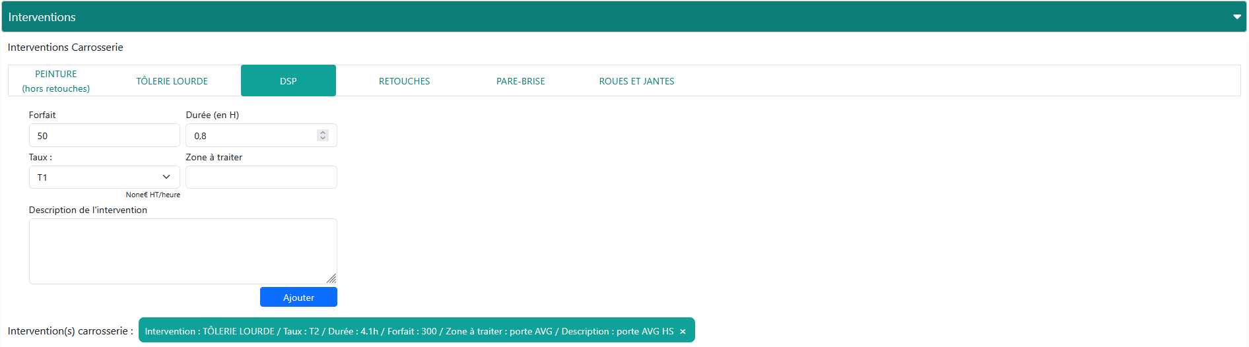The width and height of the screenshot is (1249, 347).
Task: Click the Zone à traiter field
Action: 261,177
